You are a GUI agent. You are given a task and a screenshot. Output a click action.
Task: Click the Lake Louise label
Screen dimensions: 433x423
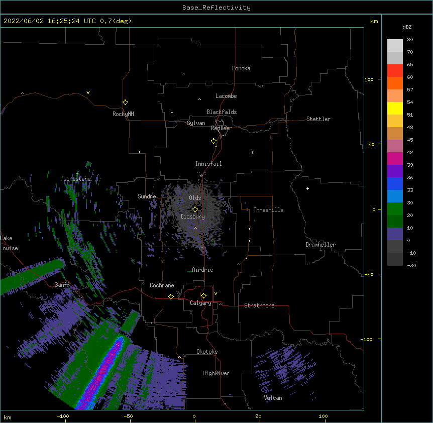click(x=9, y=243)
